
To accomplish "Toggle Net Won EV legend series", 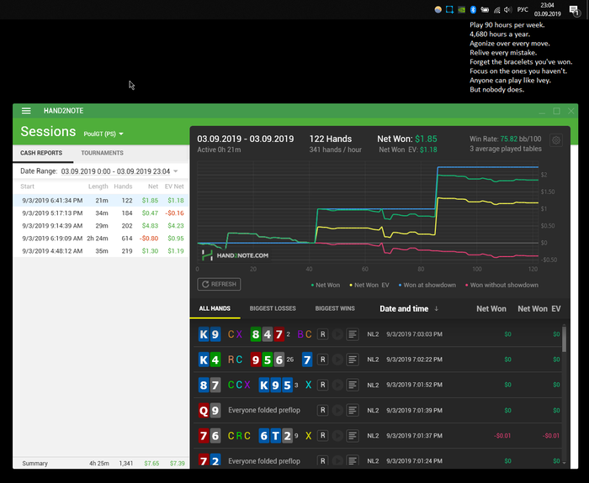I will coord(374,286).
